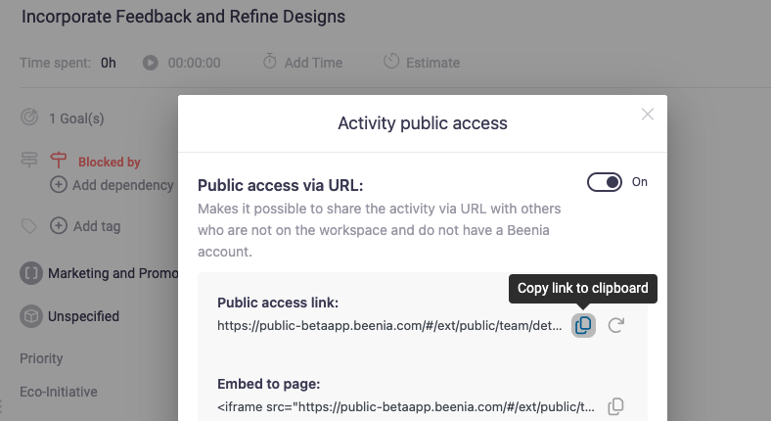Viewport: 771px width, 421px height.
Task: Click the Eco-Initiative field label
Action: point(59,392)
